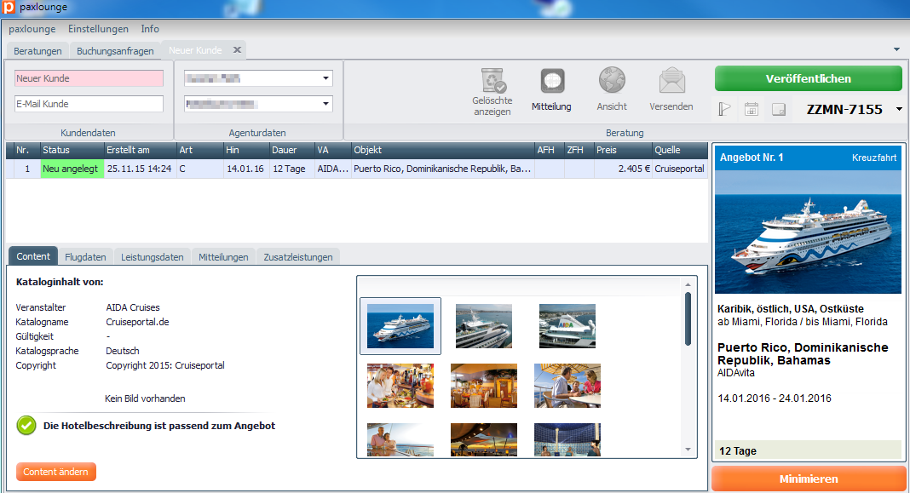Click the large AIDAvita ship image
The width and height of the screenshot is (910, 493).
[809, 232]
